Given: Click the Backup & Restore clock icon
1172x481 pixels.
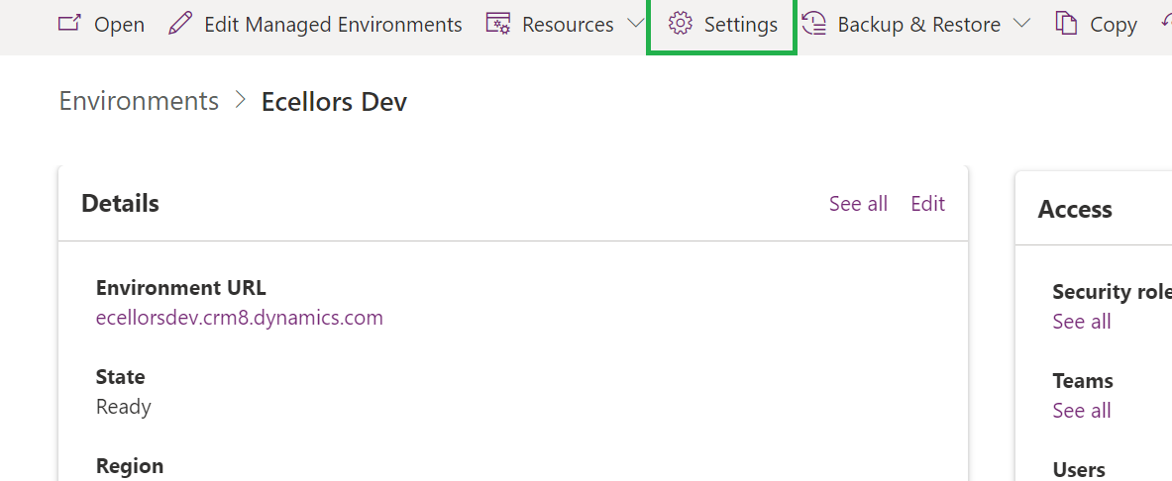Looking at the screenshot, I should point(813,24).
